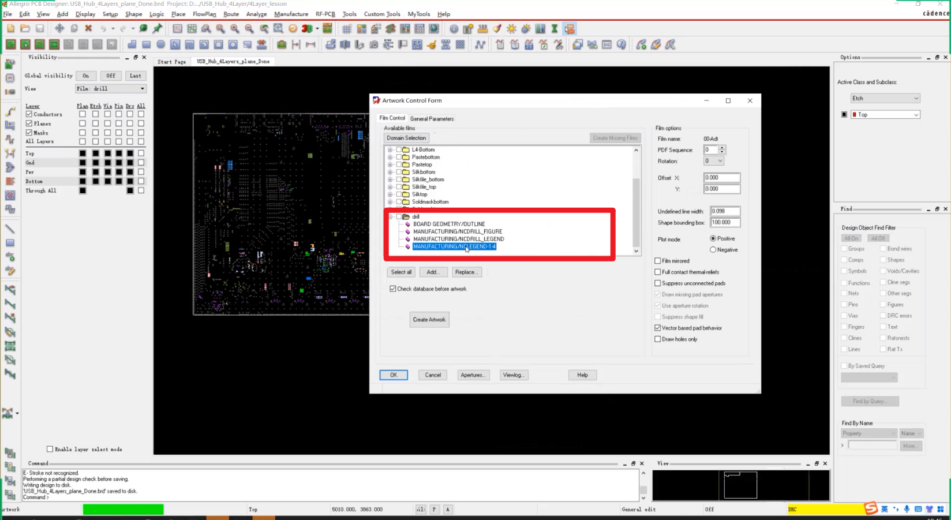Click the highlight sun icon
Viewport: 951px width, 520px height.
512,28
